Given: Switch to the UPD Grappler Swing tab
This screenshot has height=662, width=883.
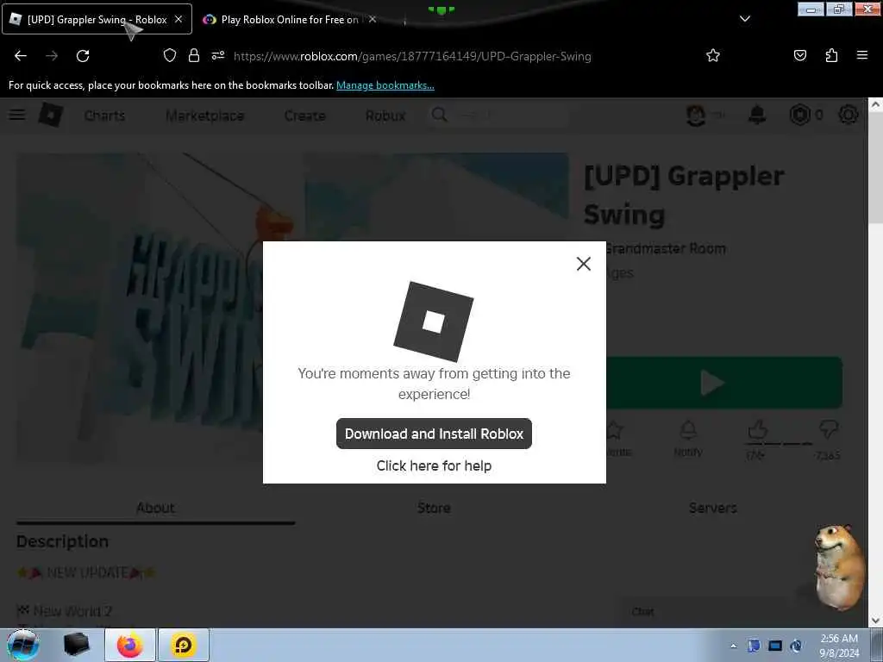Looking at the screenshot, I should pos(97,19).
